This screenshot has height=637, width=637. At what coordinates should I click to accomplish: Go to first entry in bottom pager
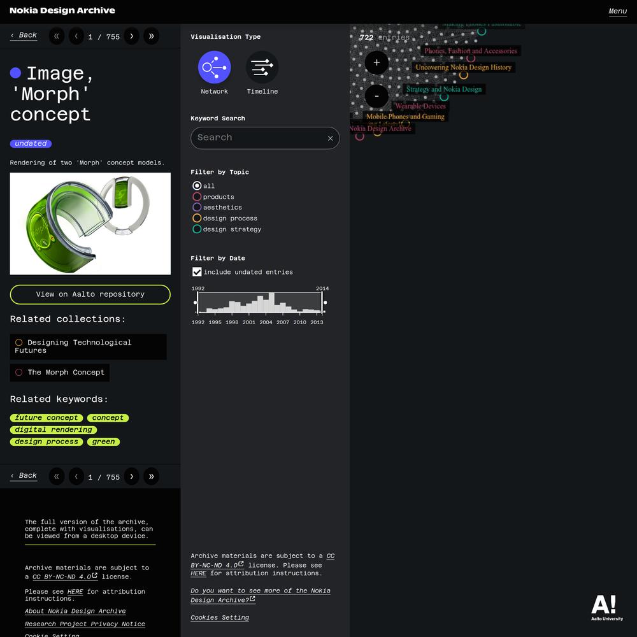tap(57, 476)
